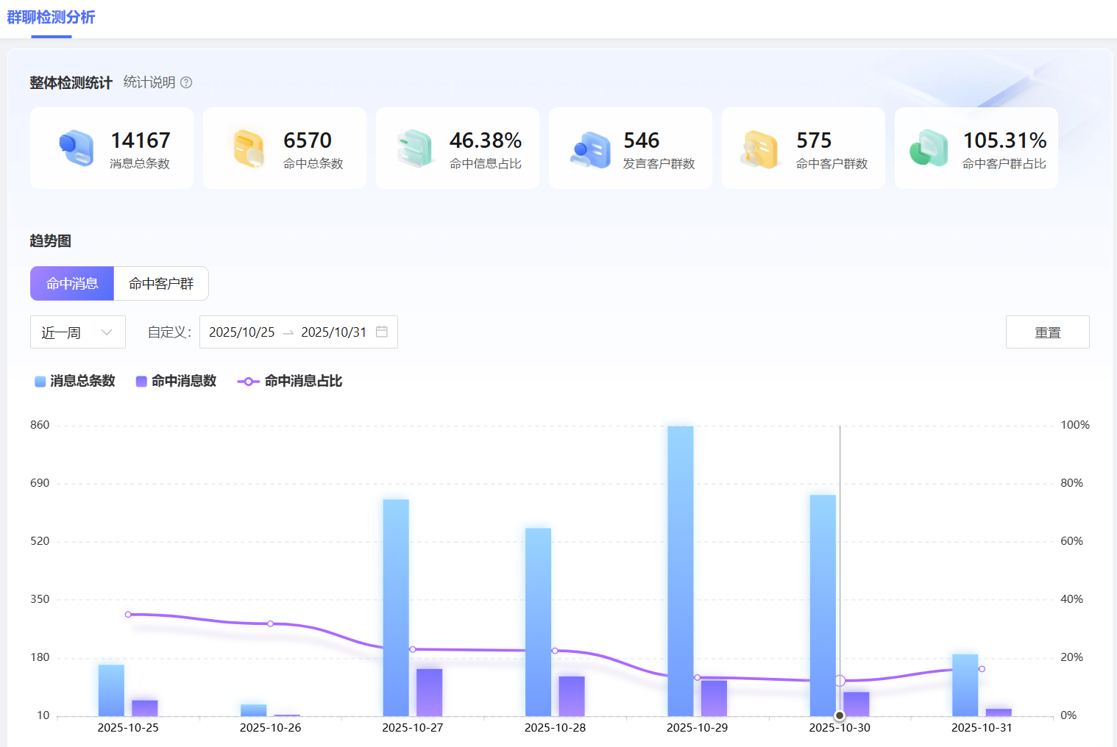Click the 命中客户群数 card icon

[760, 149]
